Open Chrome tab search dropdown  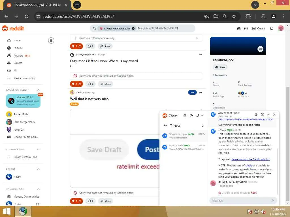click(255, 5)
